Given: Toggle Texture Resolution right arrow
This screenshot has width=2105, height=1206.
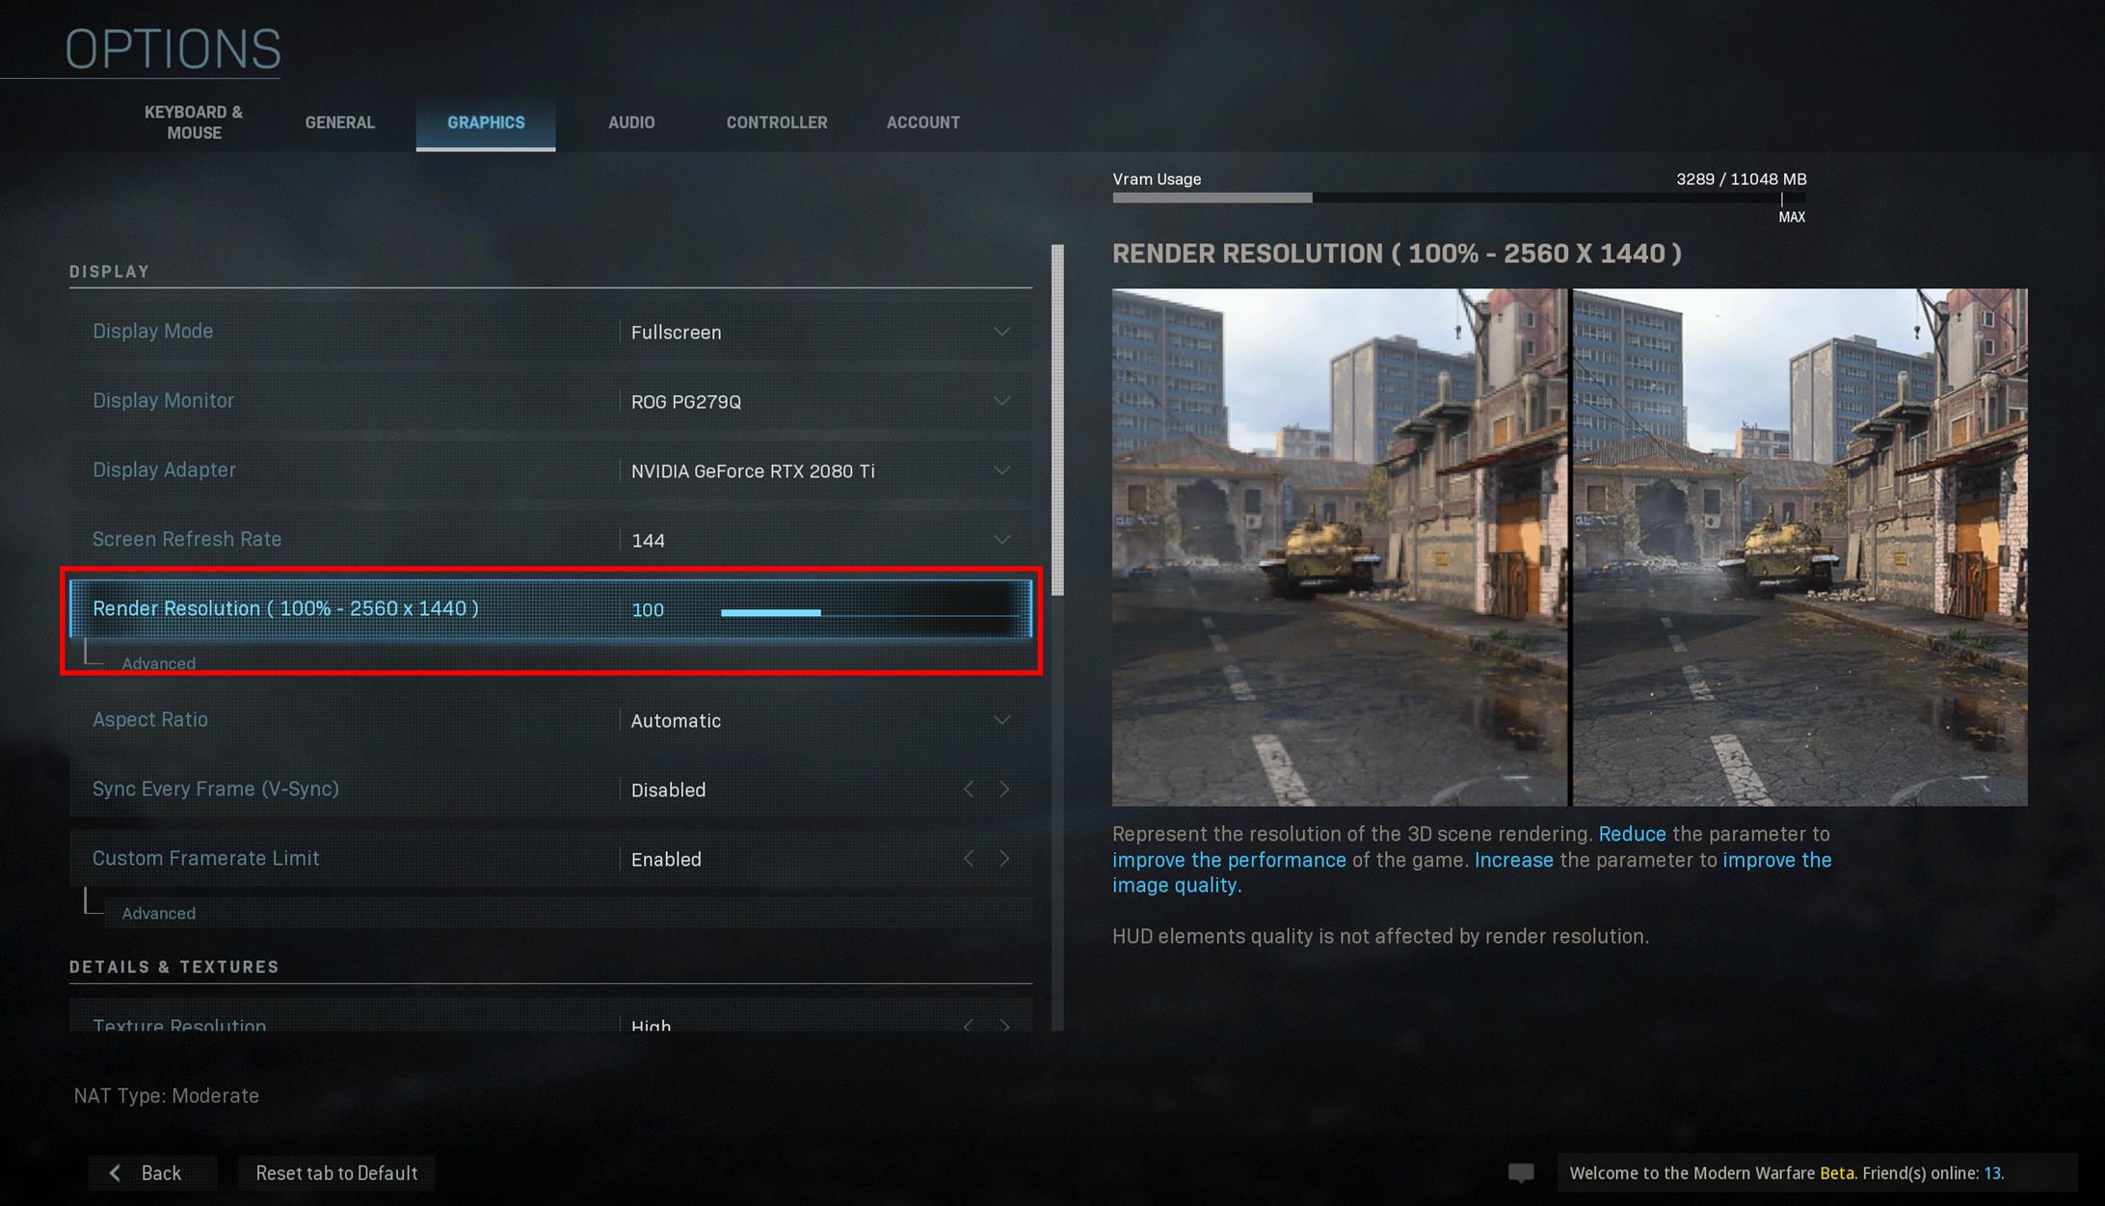Looking at the screenshot, I should (1010, 1026).
